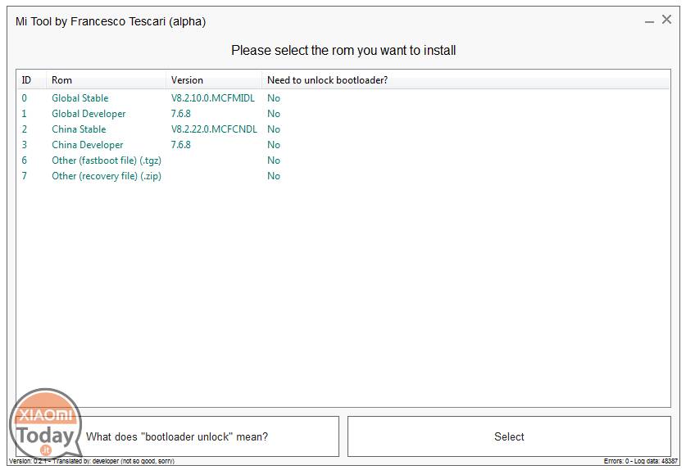This screenshot has width=686, height=470.
Task: Sort by the ID column header
Action: click(x=31, y=80)
